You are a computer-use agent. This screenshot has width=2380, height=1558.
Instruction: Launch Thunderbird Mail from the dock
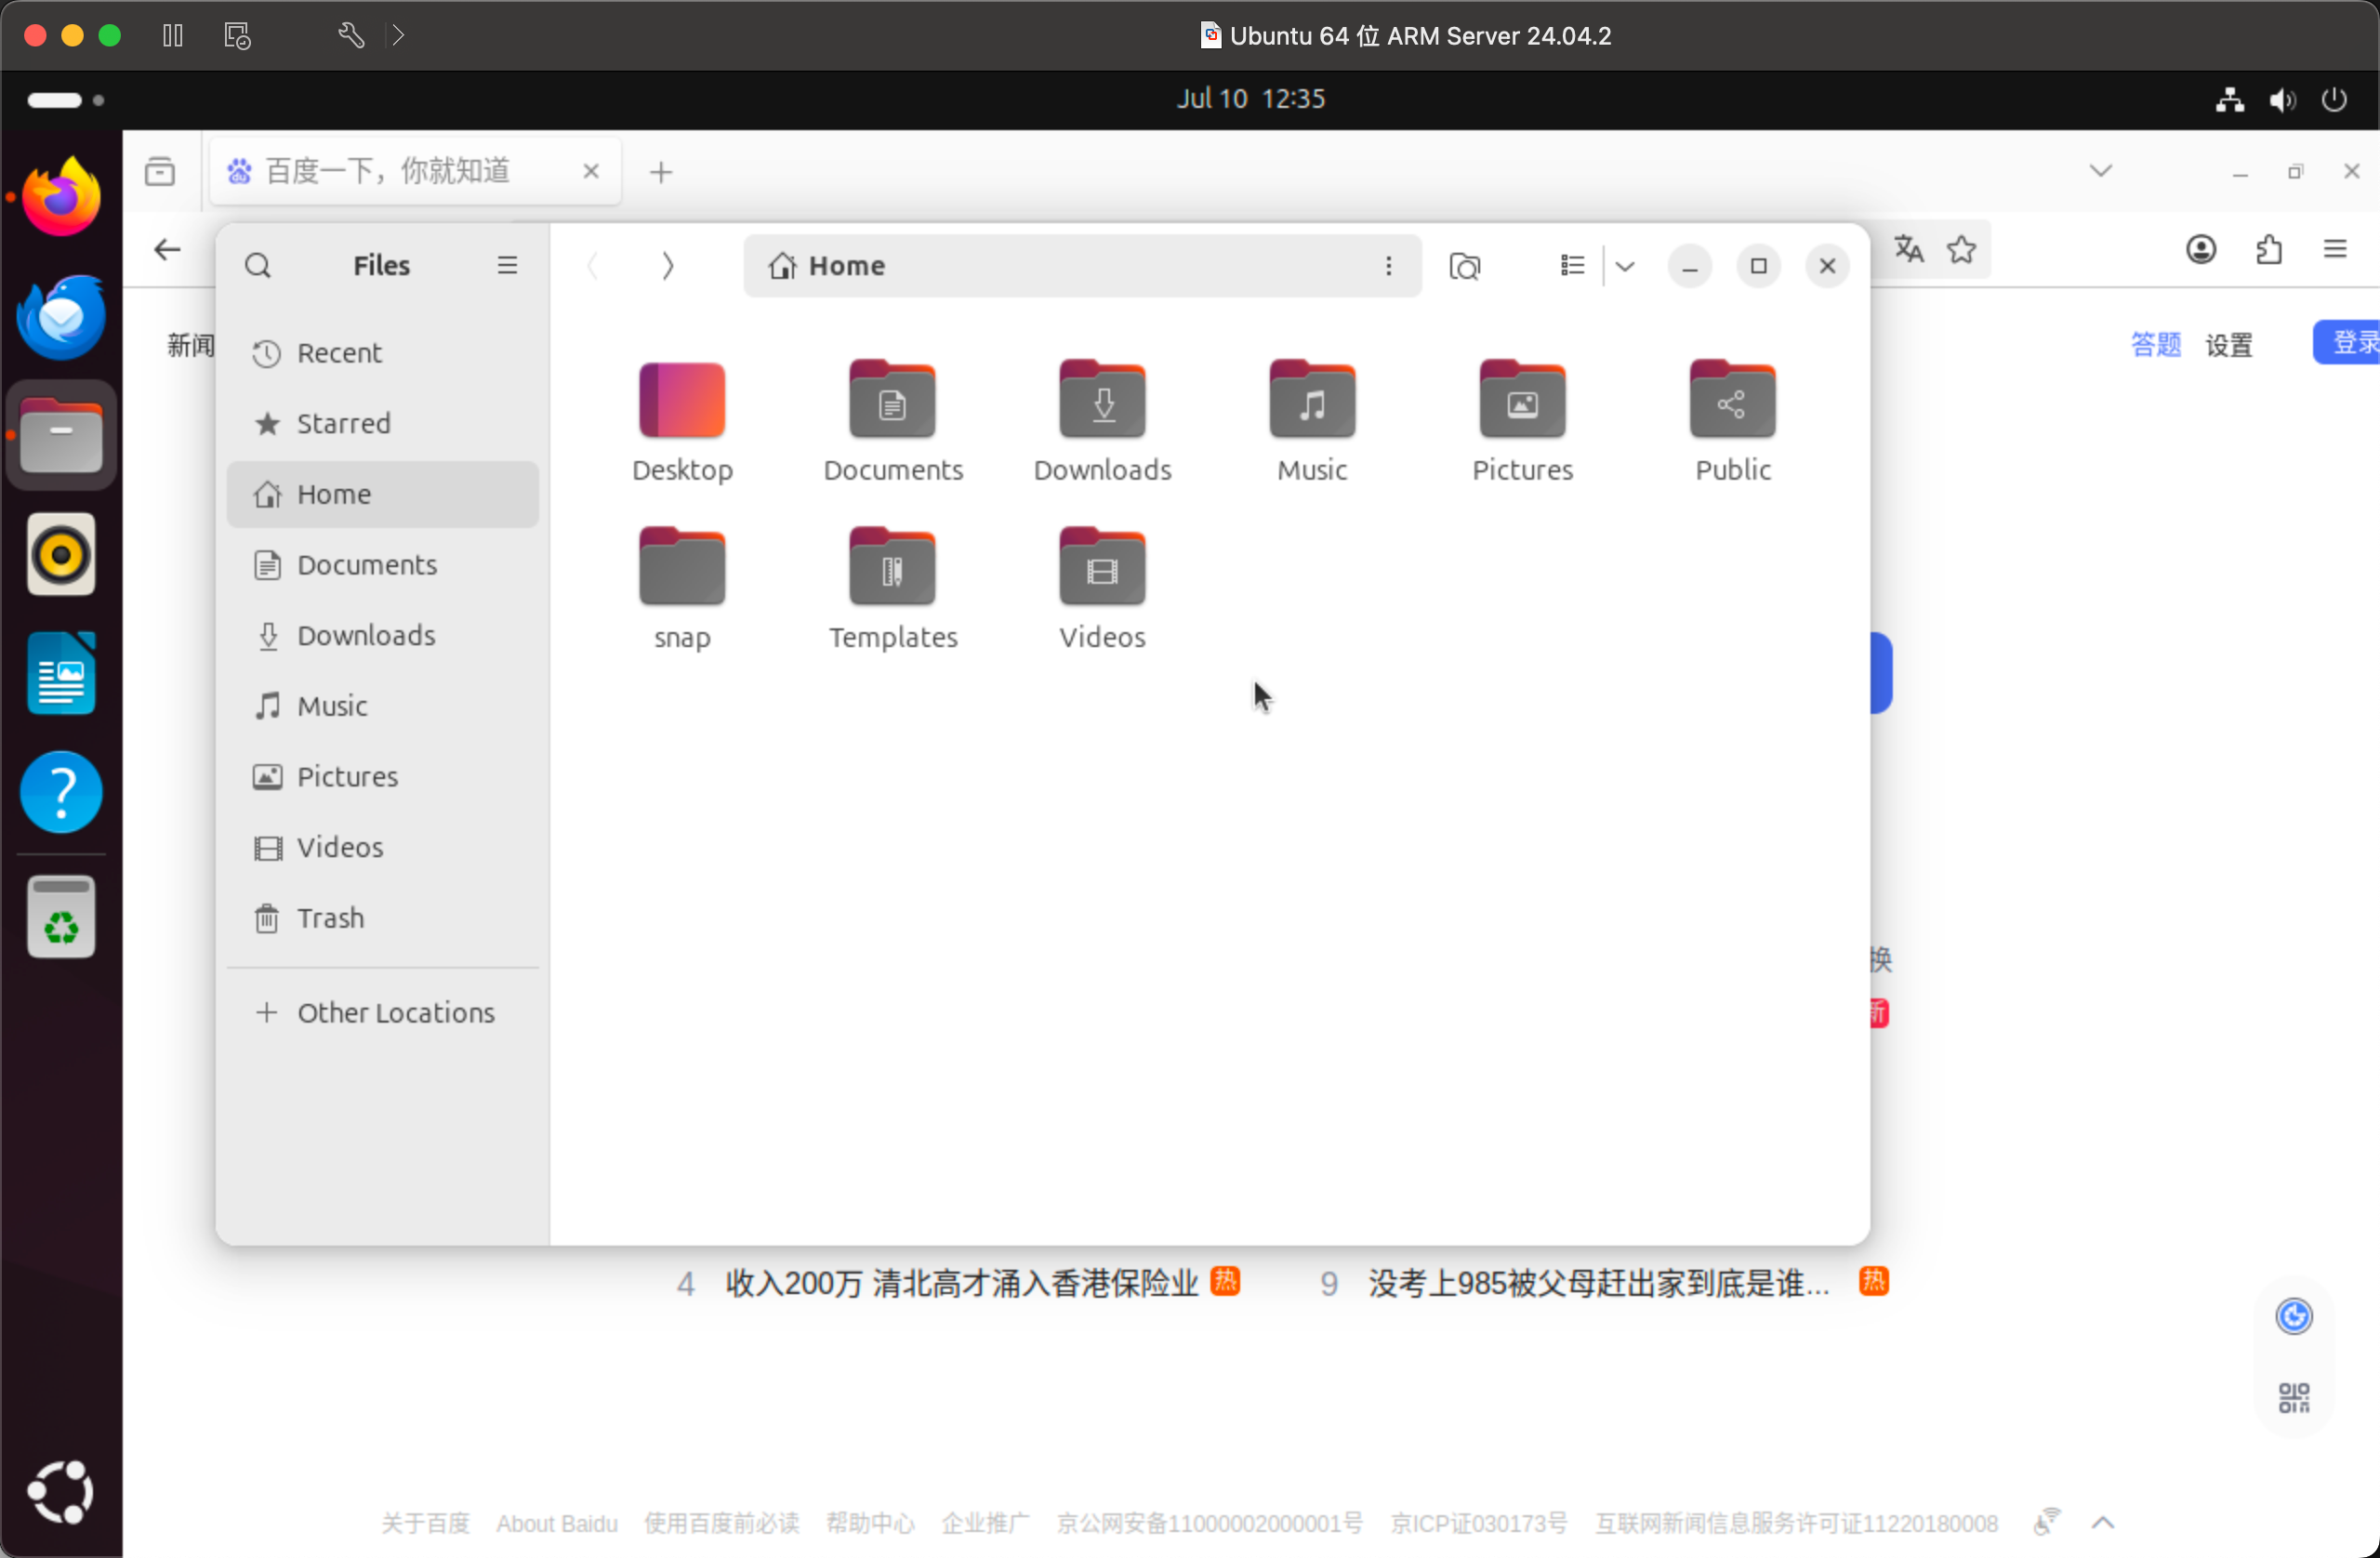[61, 316]
